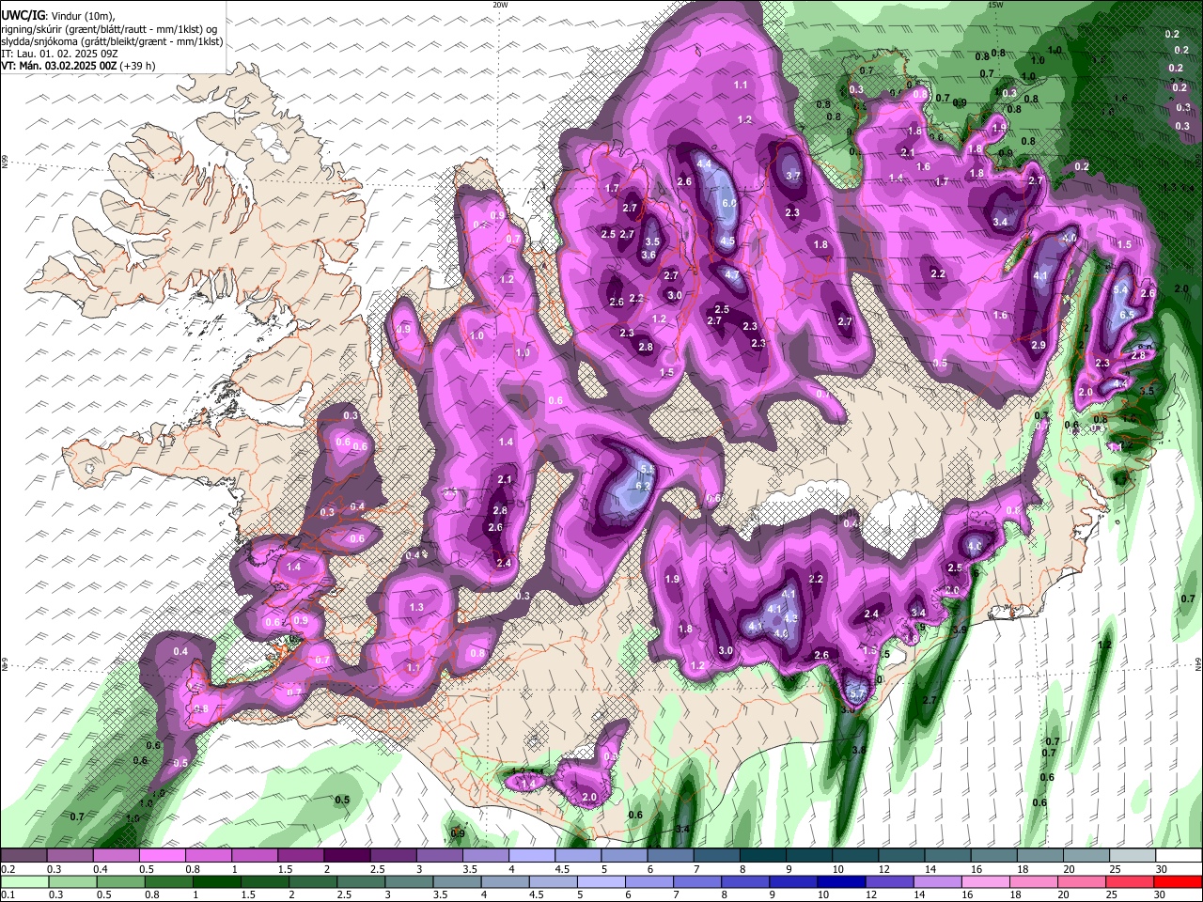The image size is (1203, 902).
Task: Click the 'VT: Mán. 03.02.2025 00Z (+39 h)' line
Action: point(79,66)
